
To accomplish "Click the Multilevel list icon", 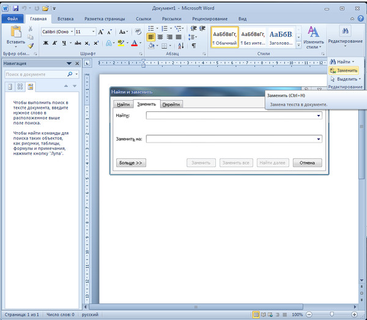I will coord(178,29).
